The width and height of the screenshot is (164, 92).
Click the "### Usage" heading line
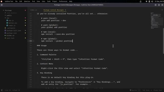pos(42,45)
